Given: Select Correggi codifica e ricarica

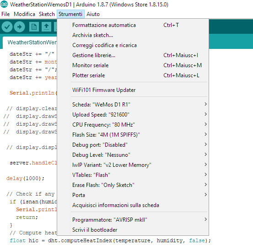Looking at the screenshot, I should coord(133,45).
